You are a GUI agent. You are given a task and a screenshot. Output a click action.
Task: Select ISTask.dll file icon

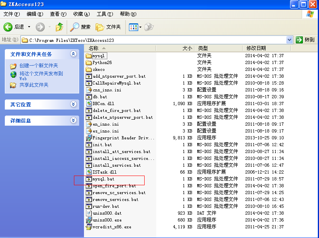click(89, 172)
